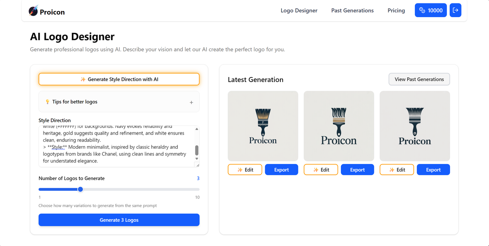
Task: Export the first generated logo
Action: 282,170
